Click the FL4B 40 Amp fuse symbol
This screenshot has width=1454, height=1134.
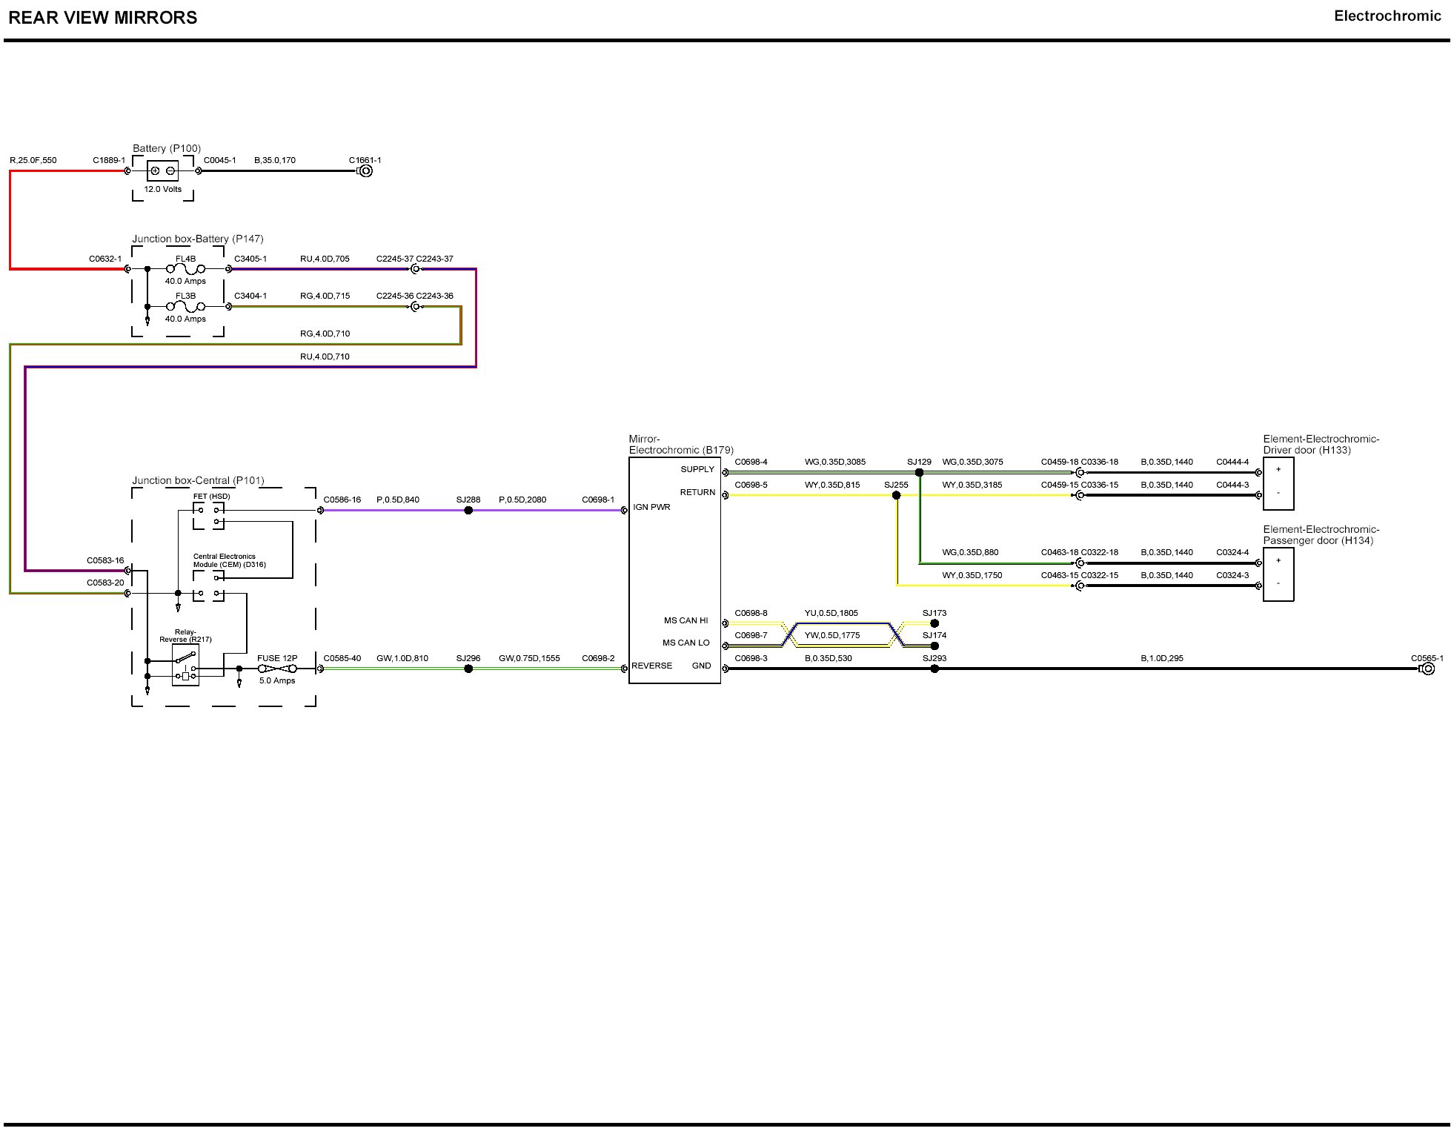tap(185, 269)
